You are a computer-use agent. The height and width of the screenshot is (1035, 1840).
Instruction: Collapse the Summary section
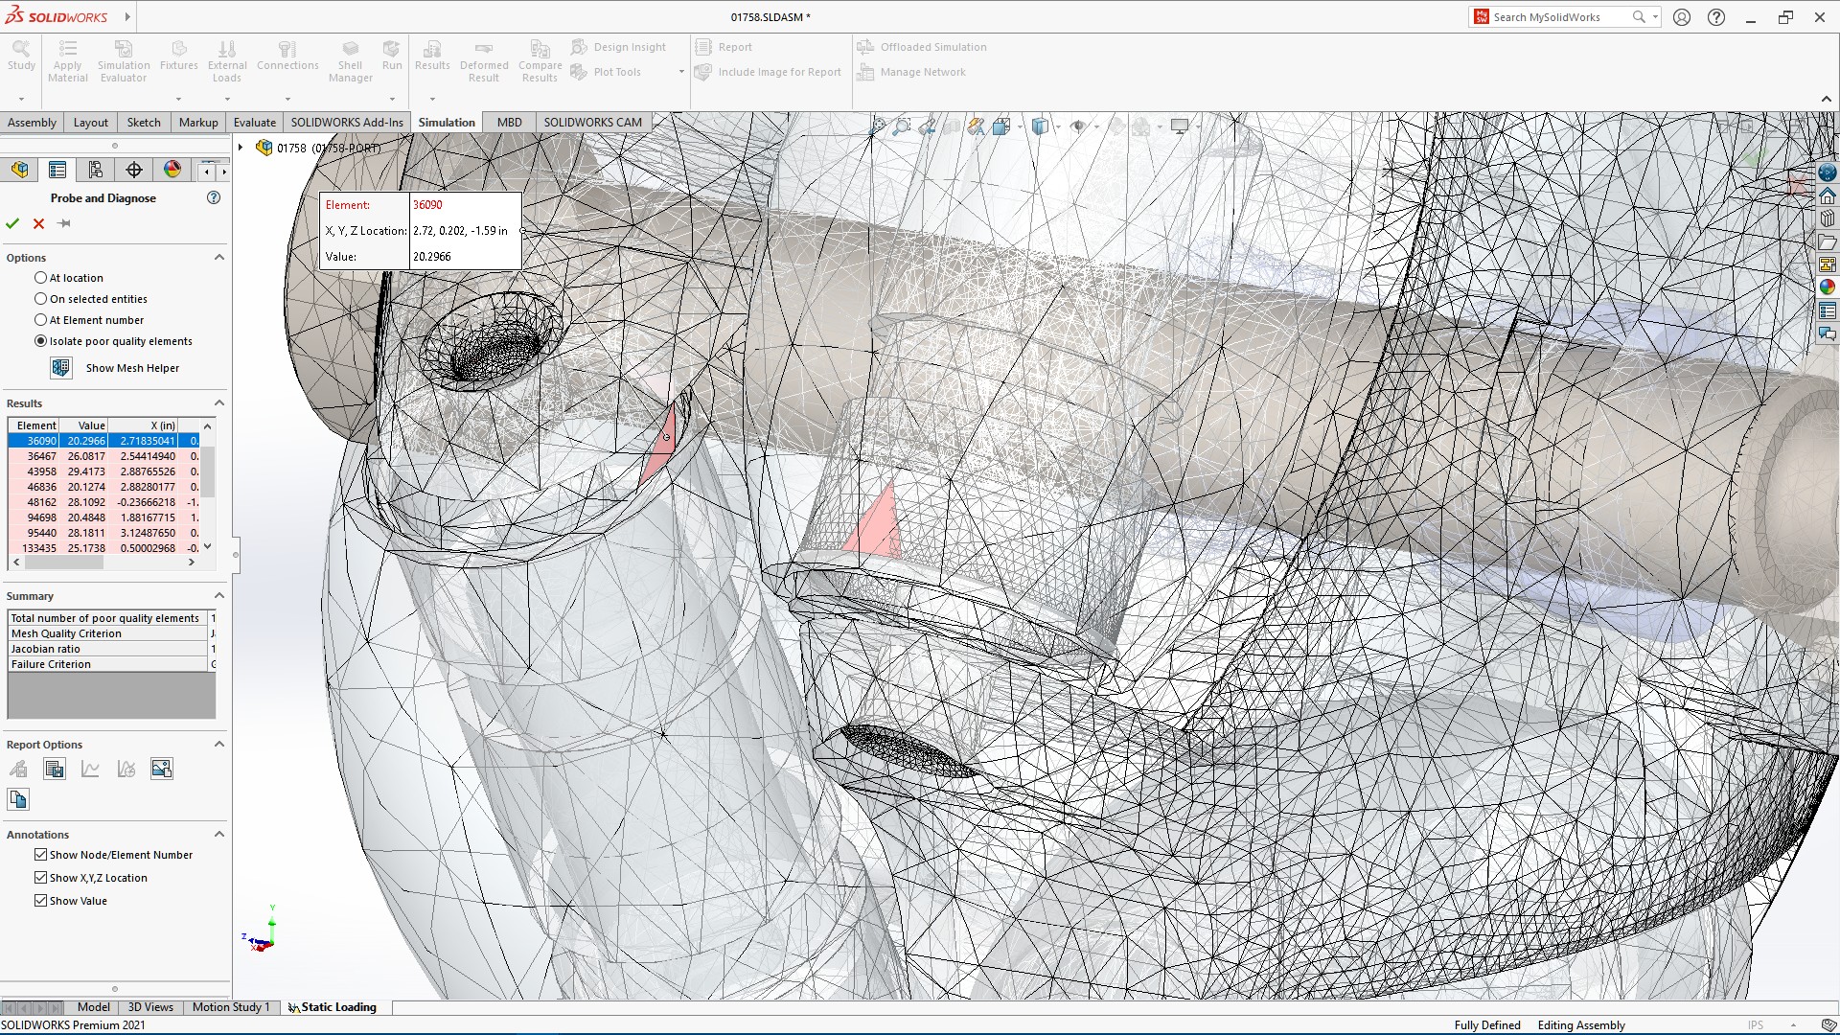218,595
